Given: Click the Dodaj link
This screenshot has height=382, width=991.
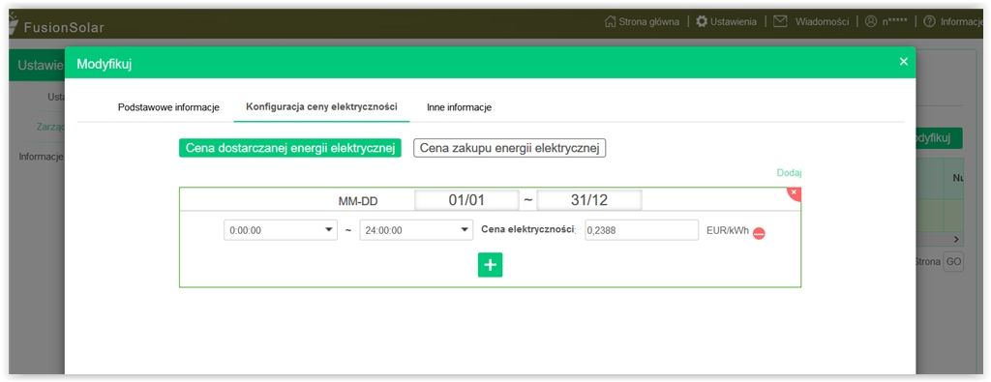Looking at the screenshot, I should tap(789, 173).
